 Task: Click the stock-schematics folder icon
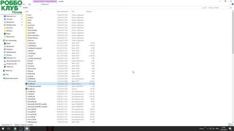26,35
